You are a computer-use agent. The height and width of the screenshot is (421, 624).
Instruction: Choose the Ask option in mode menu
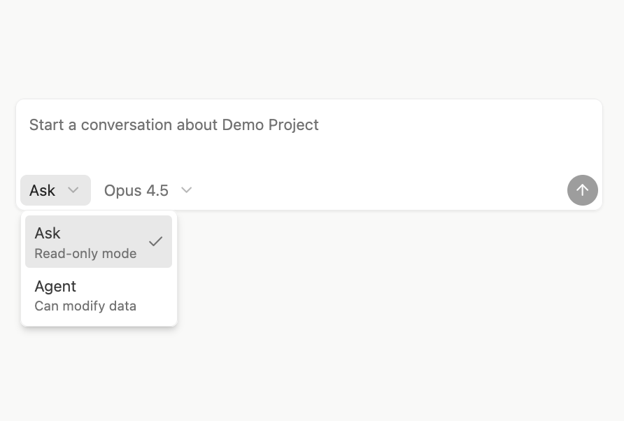99,242
